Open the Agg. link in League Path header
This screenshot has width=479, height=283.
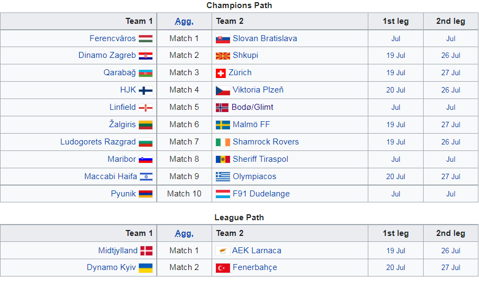coord(184,234)
